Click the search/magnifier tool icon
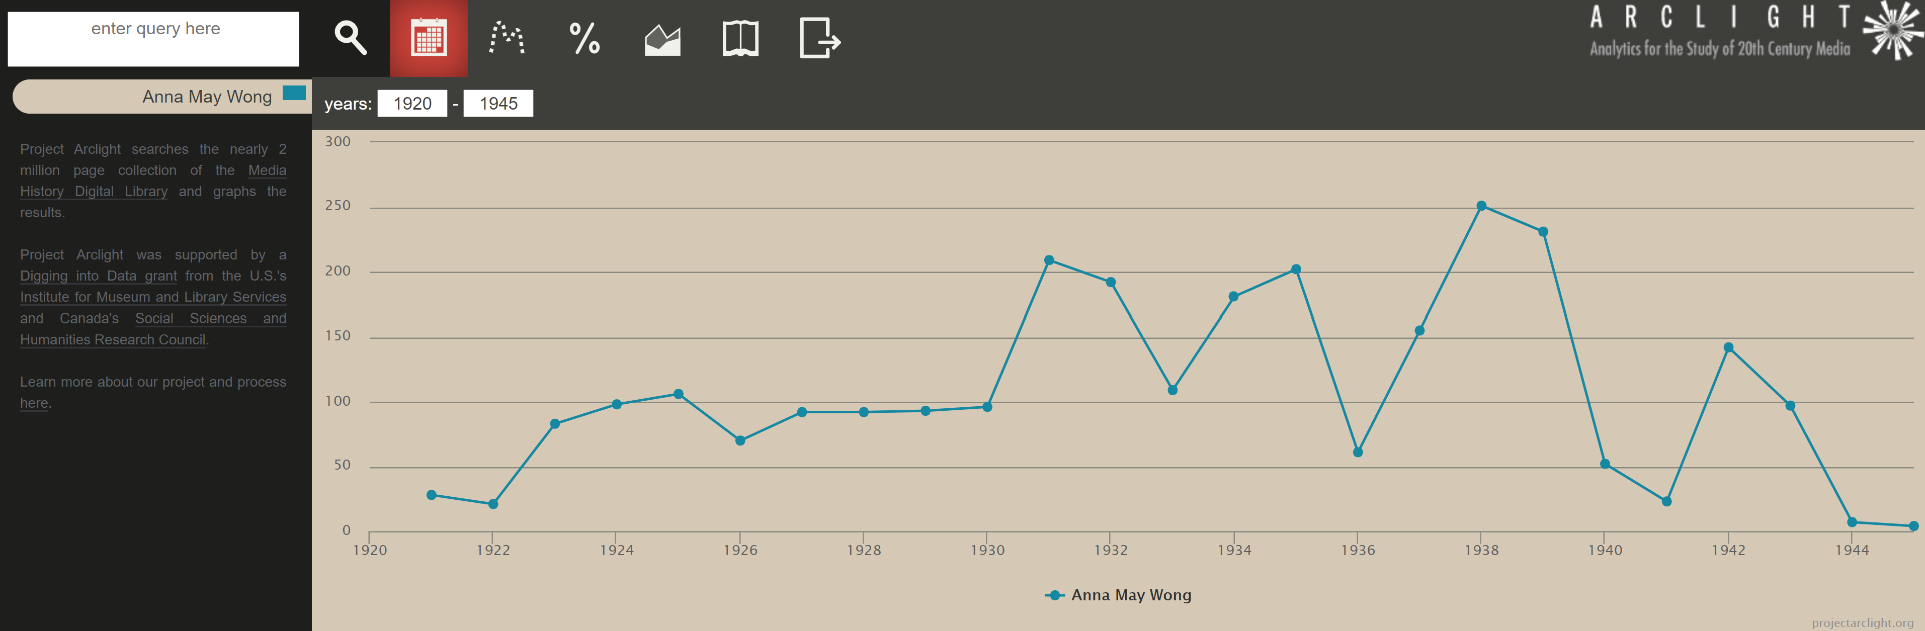1925x631 pixels. tap(350, 37)
